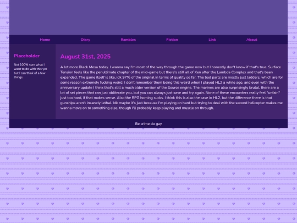Click the Link nav item

click(212, 40)
